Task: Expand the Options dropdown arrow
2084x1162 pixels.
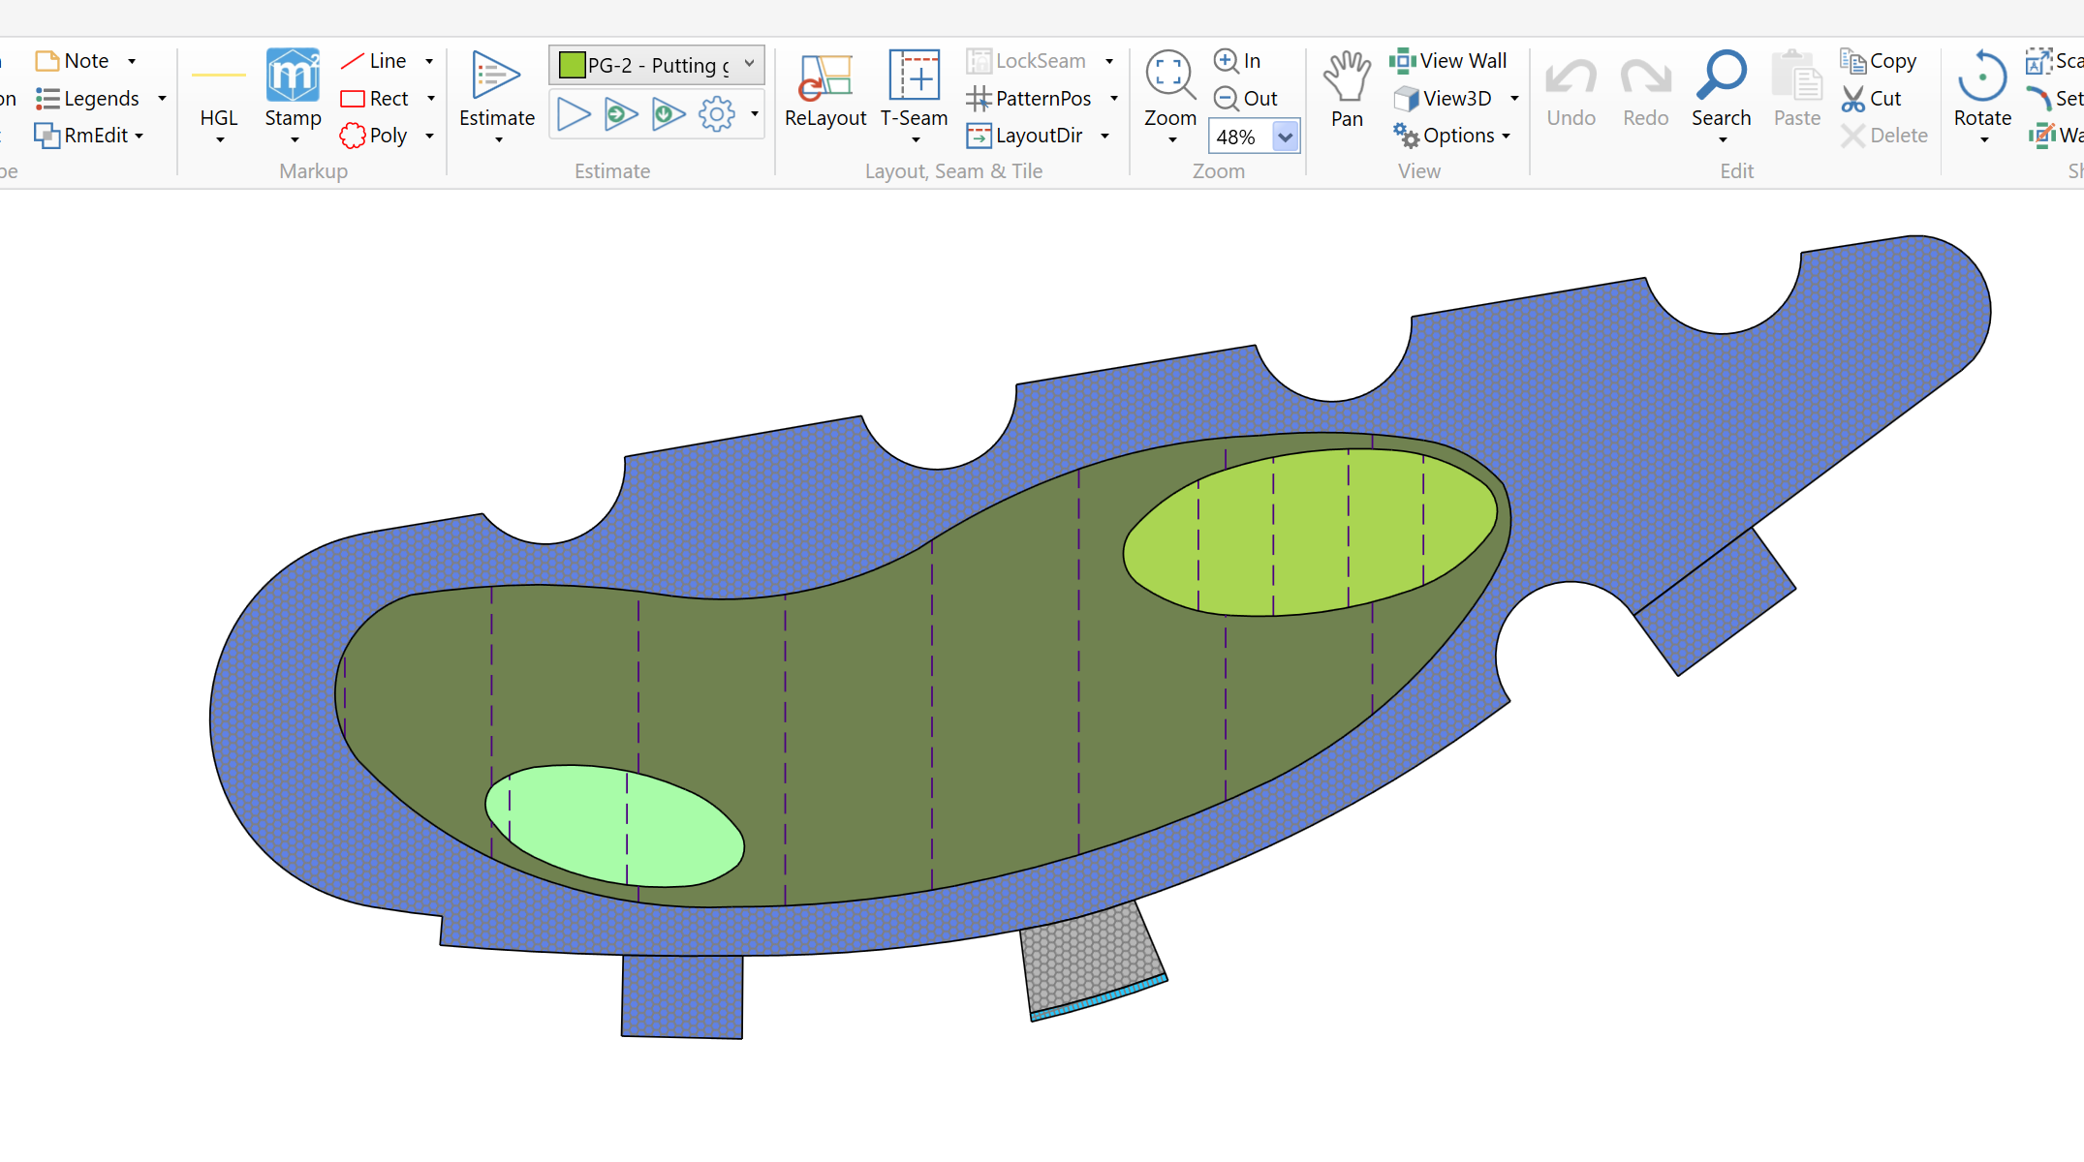Action: tap(1507, 137)
